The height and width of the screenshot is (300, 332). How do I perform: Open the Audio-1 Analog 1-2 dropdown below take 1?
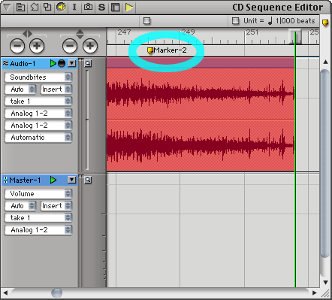38,114
